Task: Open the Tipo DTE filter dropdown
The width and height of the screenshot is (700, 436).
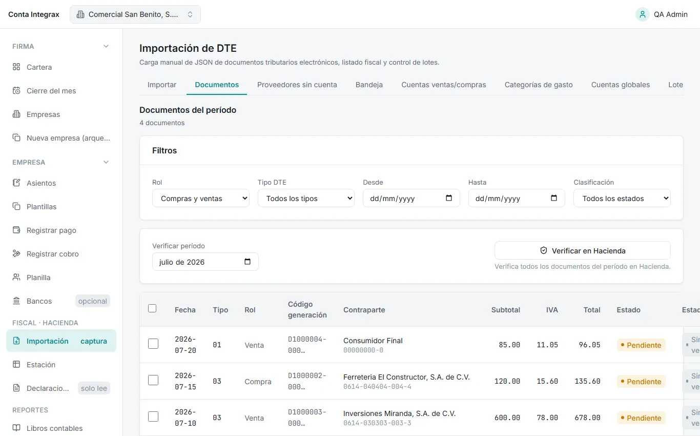Action: pyautogui.click(x=306, y=198)
